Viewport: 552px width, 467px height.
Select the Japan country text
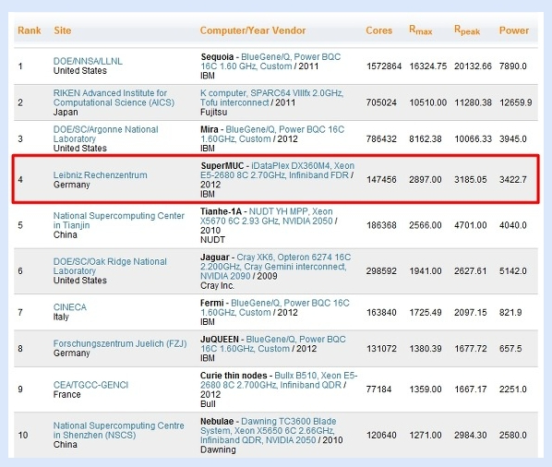(x=66, y=113)
